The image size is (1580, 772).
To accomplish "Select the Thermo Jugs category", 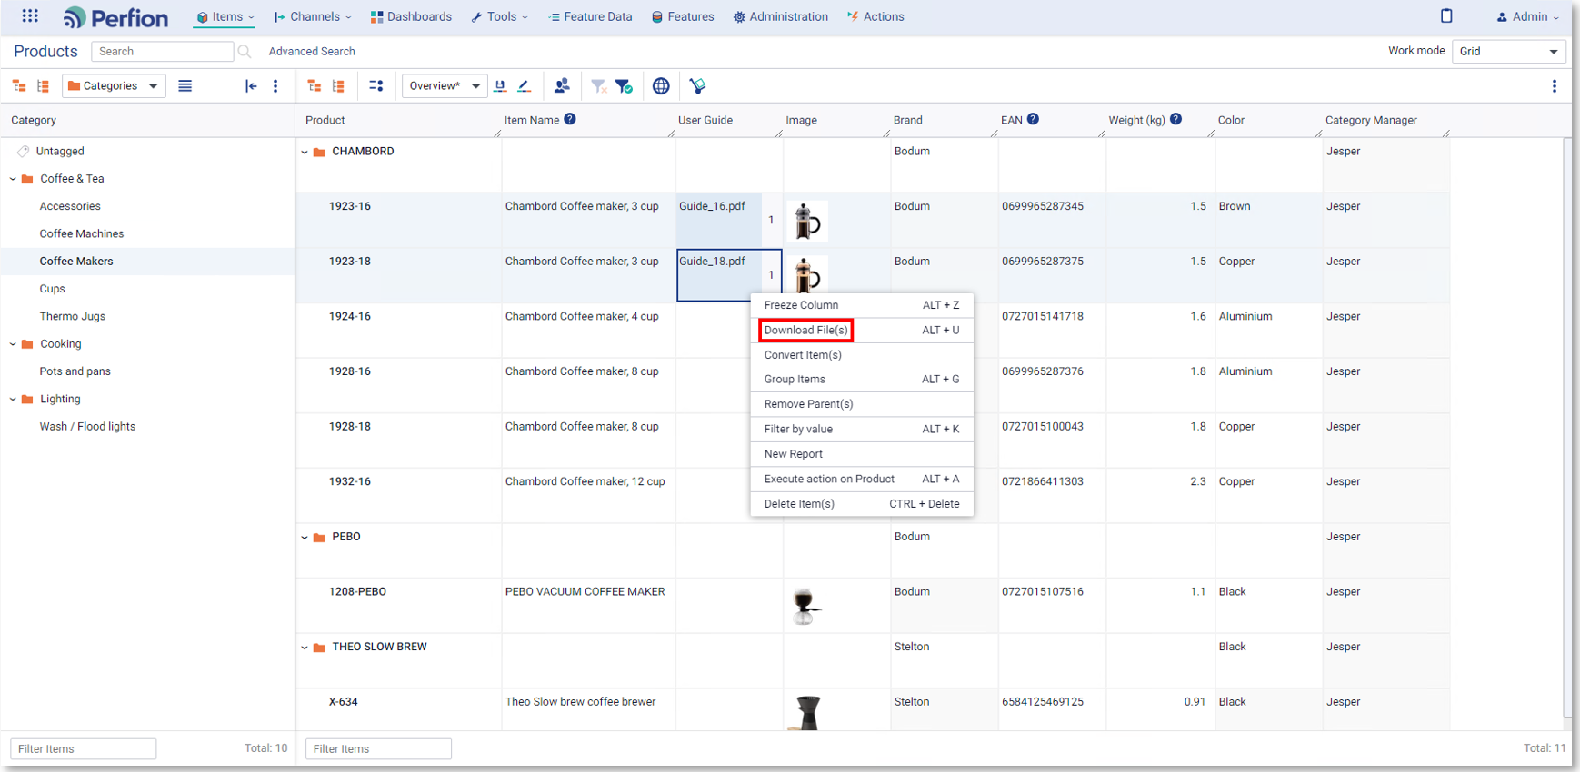I will [x=73, y=317].
